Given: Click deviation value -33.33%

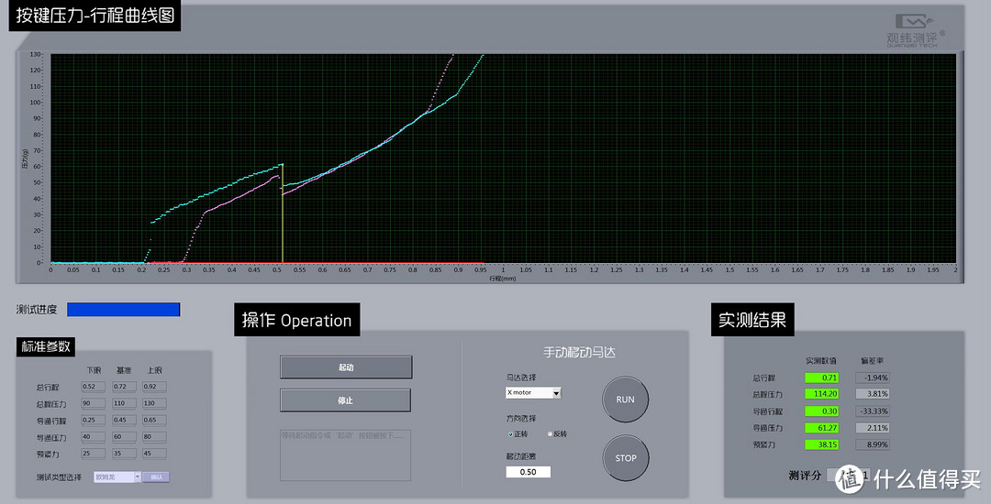Looking at the screenshot, I should point(873,411).
